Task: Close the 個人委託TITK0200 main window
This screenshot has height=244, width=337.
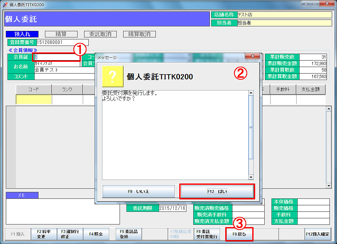Action: pyautogui.click(x=327, y=4)
